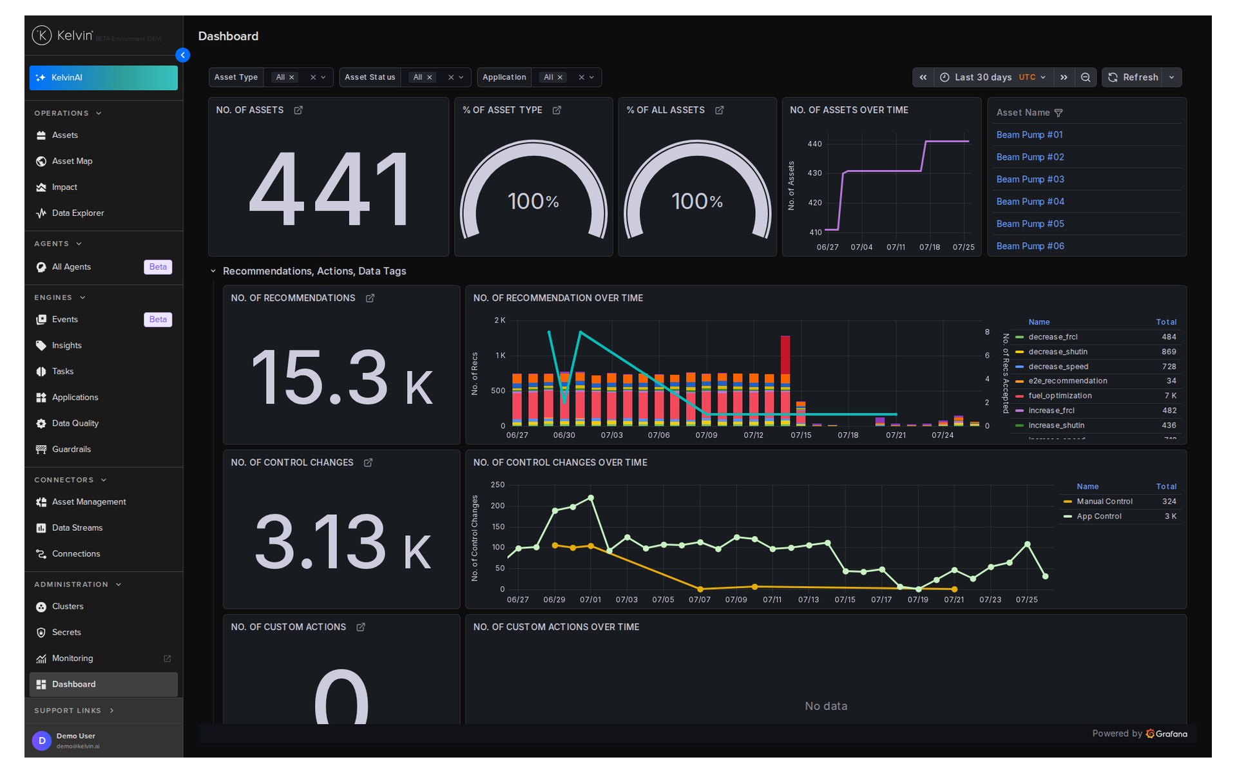Click the KelvinAI button
This screenshot has width=1237, height=773.
(104, 78)
